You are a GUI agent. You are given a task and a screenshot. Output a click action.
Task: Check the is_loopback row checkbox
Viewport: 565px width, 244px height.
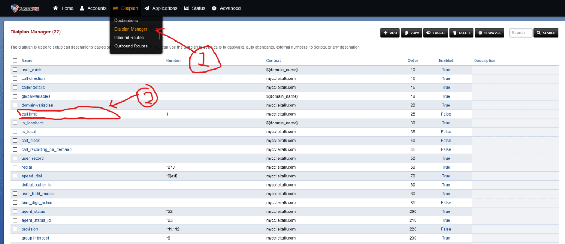[15, 123]
